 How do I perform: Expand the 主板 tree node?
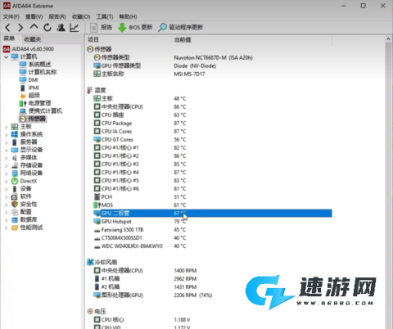coord(7,127)
